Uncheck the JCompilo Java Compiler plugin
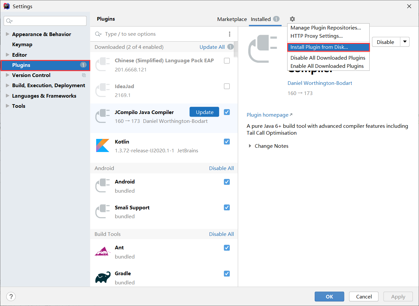This screenshot has height=306, width=419. (227, 112)
